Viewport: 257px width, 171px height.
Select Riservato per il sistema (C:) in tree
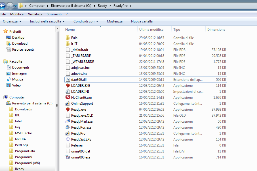click(x=32, y=103)
